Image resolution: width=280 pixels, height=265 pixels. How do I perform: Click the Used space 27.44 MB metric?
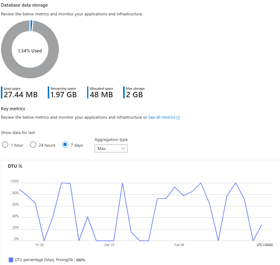[20, 92]
